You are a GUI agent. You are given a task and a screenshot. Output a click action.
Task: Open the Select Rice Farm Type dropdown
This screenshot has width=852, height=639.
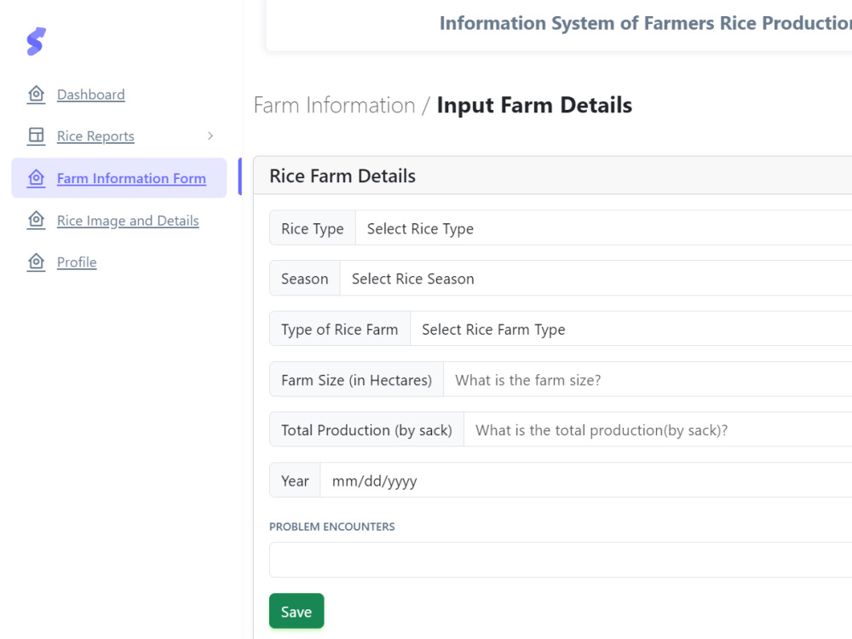pos(630,329)
